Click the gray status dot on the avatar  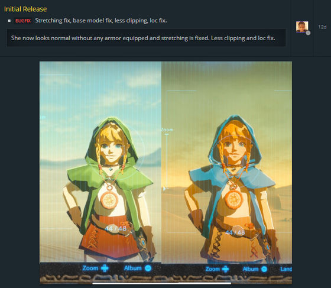click(308, 33)
